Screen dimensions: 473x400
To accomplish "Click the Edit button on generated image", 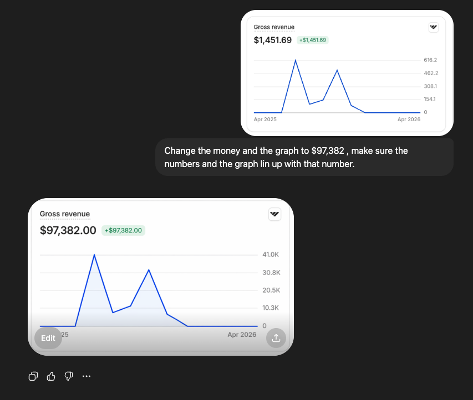I will tap(48, 338).
